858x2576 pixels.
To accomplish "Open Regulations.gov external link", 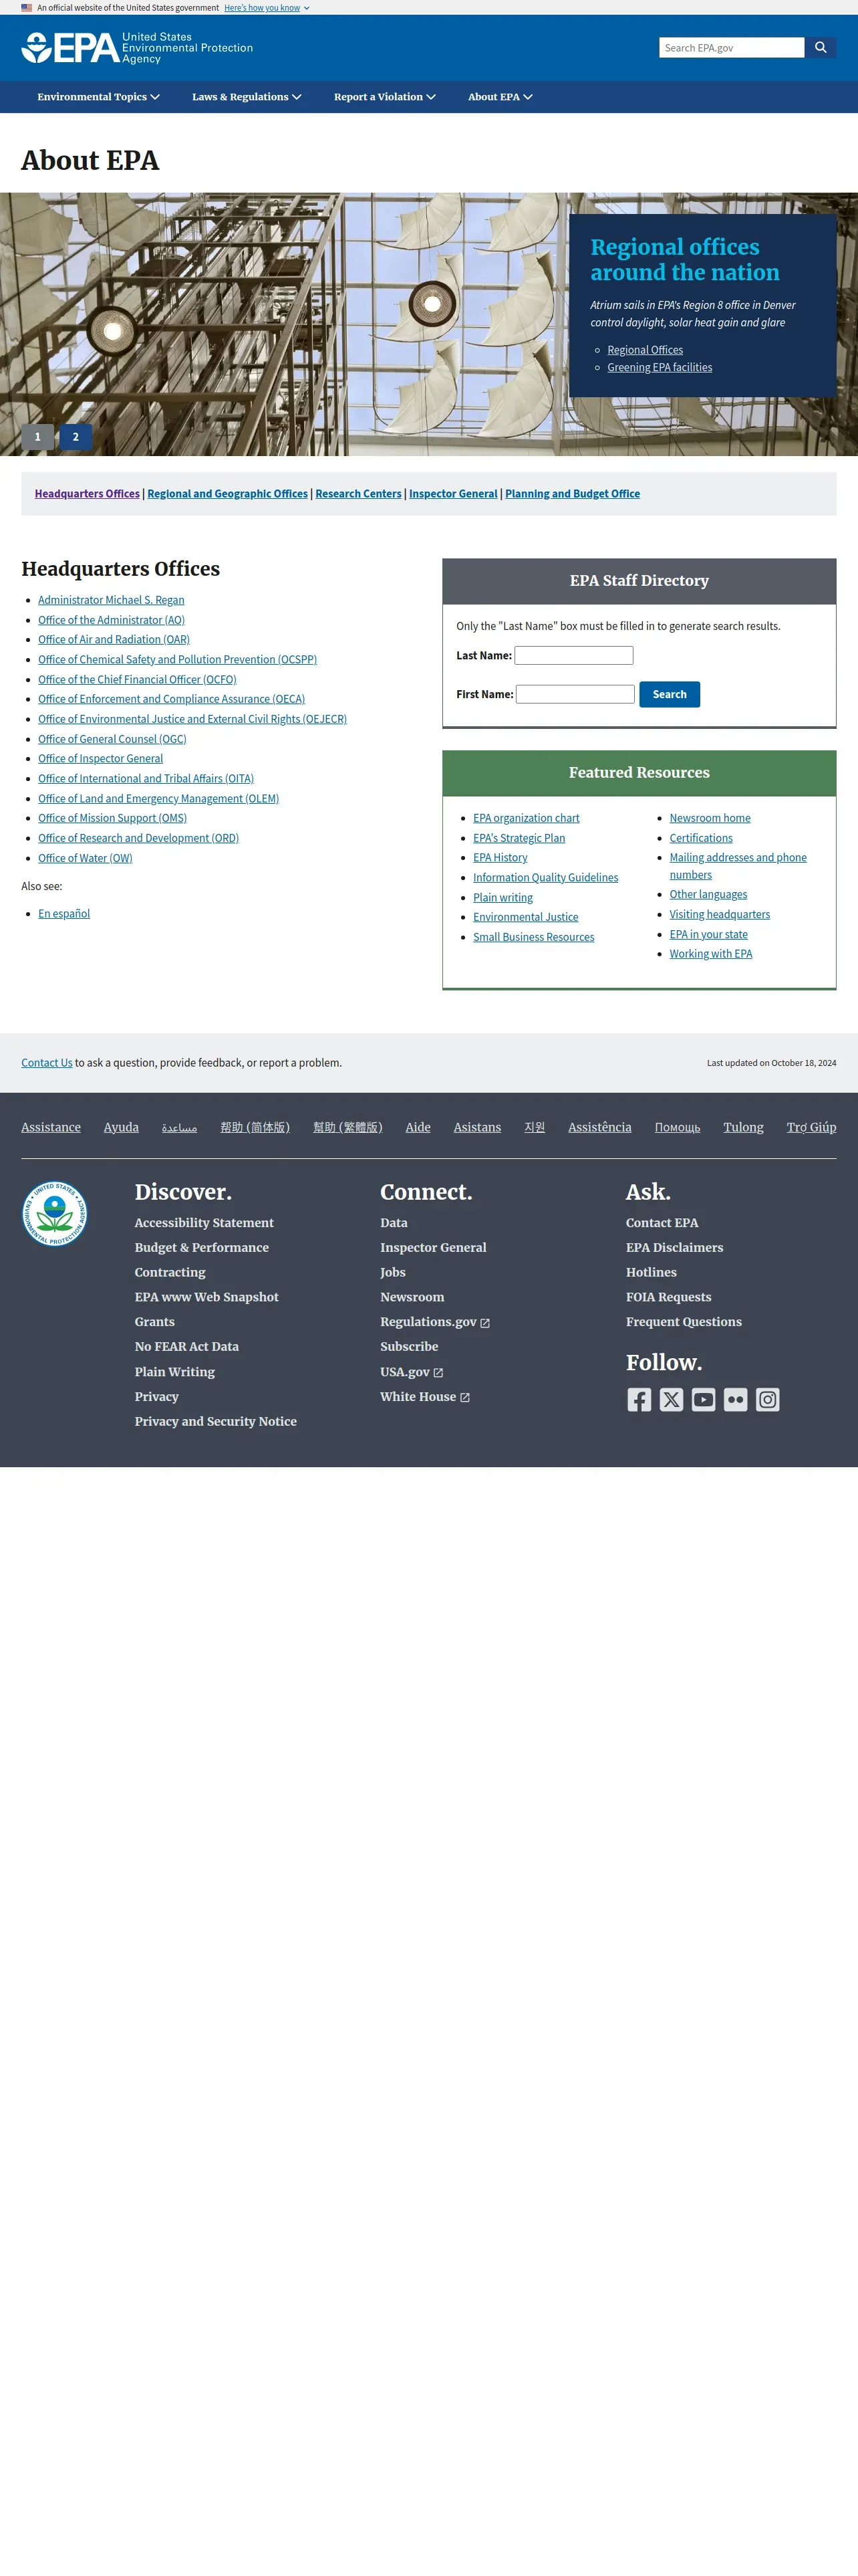I will click(x=434, y=1322).
